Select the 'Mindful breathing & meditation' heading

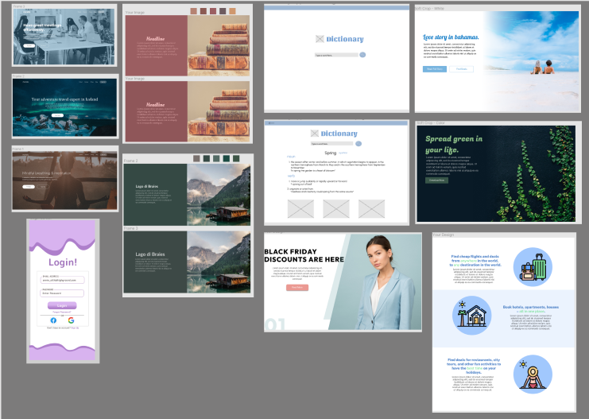click(46, 173)
